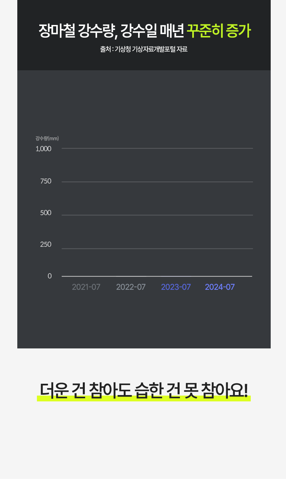This screenshot has height=479, width=286.
Task: Click the 2021-07 x-axis label
Action: pyautogui.click(x=86, y=287)
